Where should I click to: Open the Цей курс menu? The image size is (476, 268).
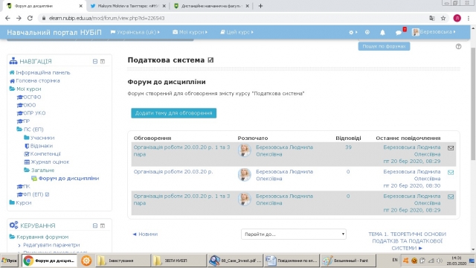tap(237, 32)
